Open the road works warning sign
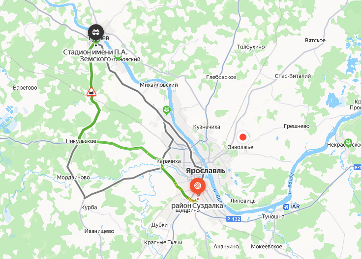This screenshot has height=259, width=361. [x=91, y=92]
